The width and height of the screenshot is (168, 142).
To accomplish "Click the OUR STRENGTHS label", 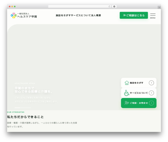I will [16, 112].
